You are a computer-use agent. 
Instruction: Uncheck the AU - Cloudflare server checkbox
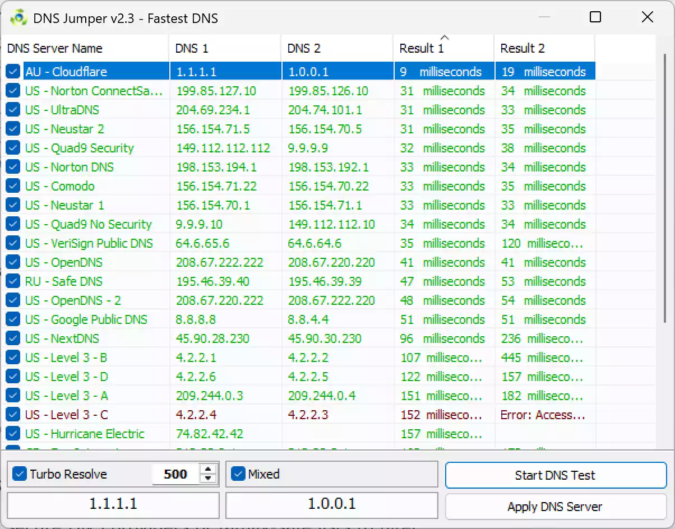click(x=13, y=72)
